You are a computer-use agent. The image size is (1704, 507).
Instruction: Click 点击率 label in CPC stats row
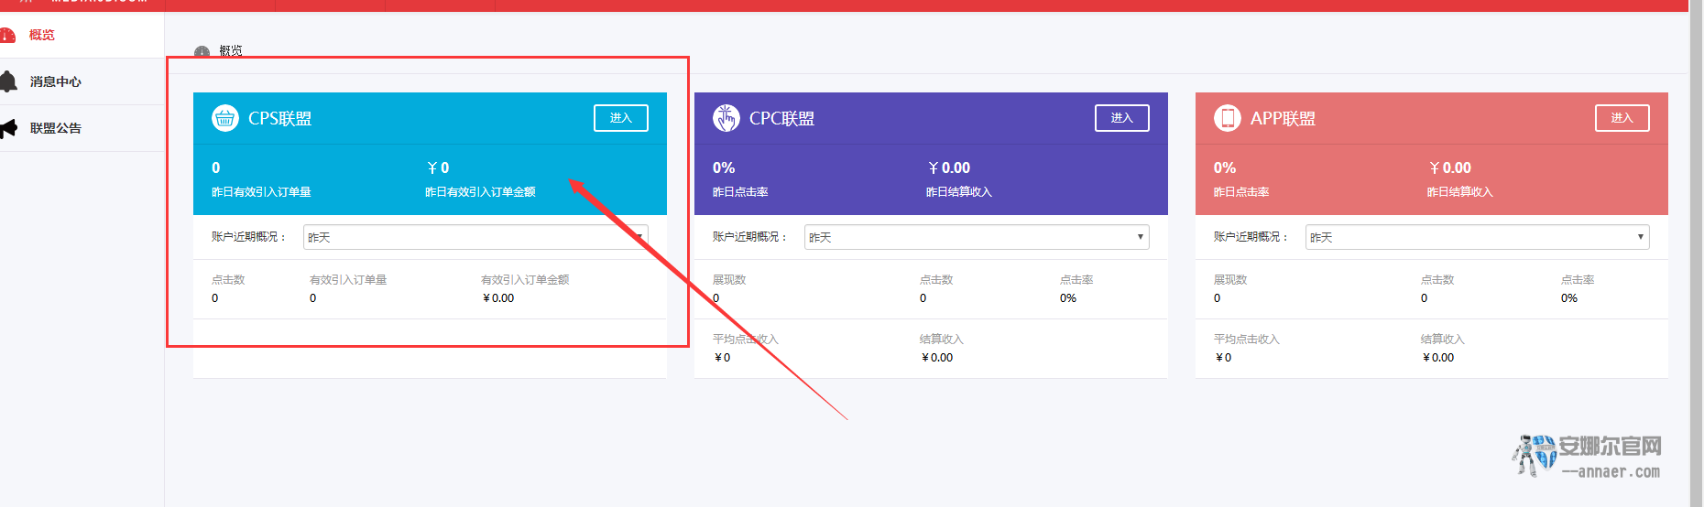click(1076, 280)
